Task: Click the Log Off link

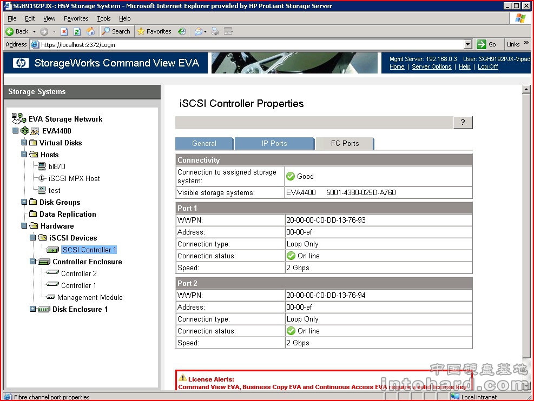Action: click(x=487, y=66)
